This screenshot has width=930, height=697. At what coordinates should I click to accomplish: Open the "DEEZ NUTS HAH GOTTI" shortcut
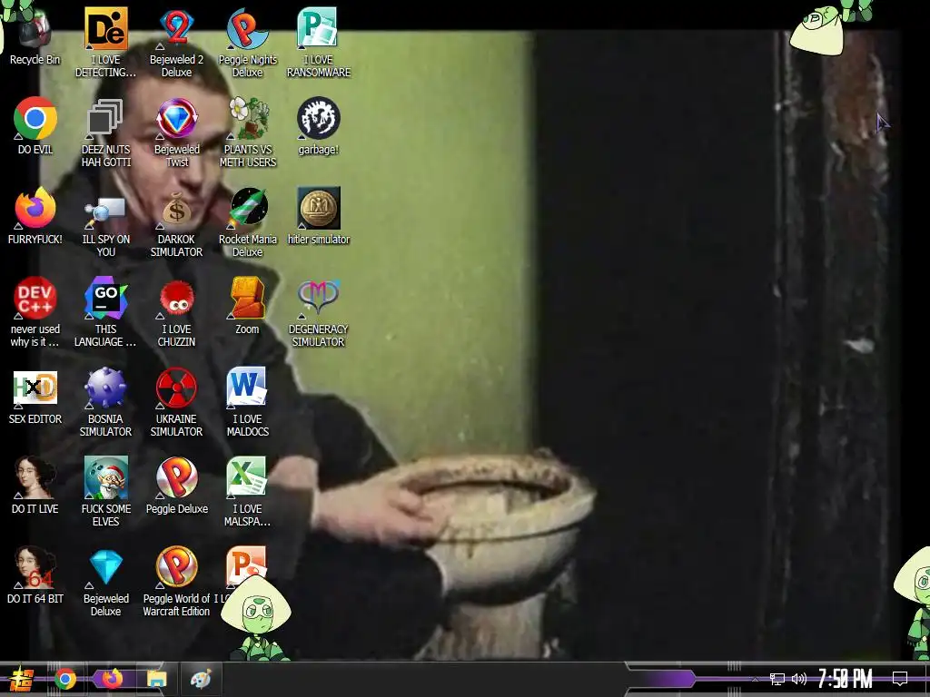pos(105,133)
